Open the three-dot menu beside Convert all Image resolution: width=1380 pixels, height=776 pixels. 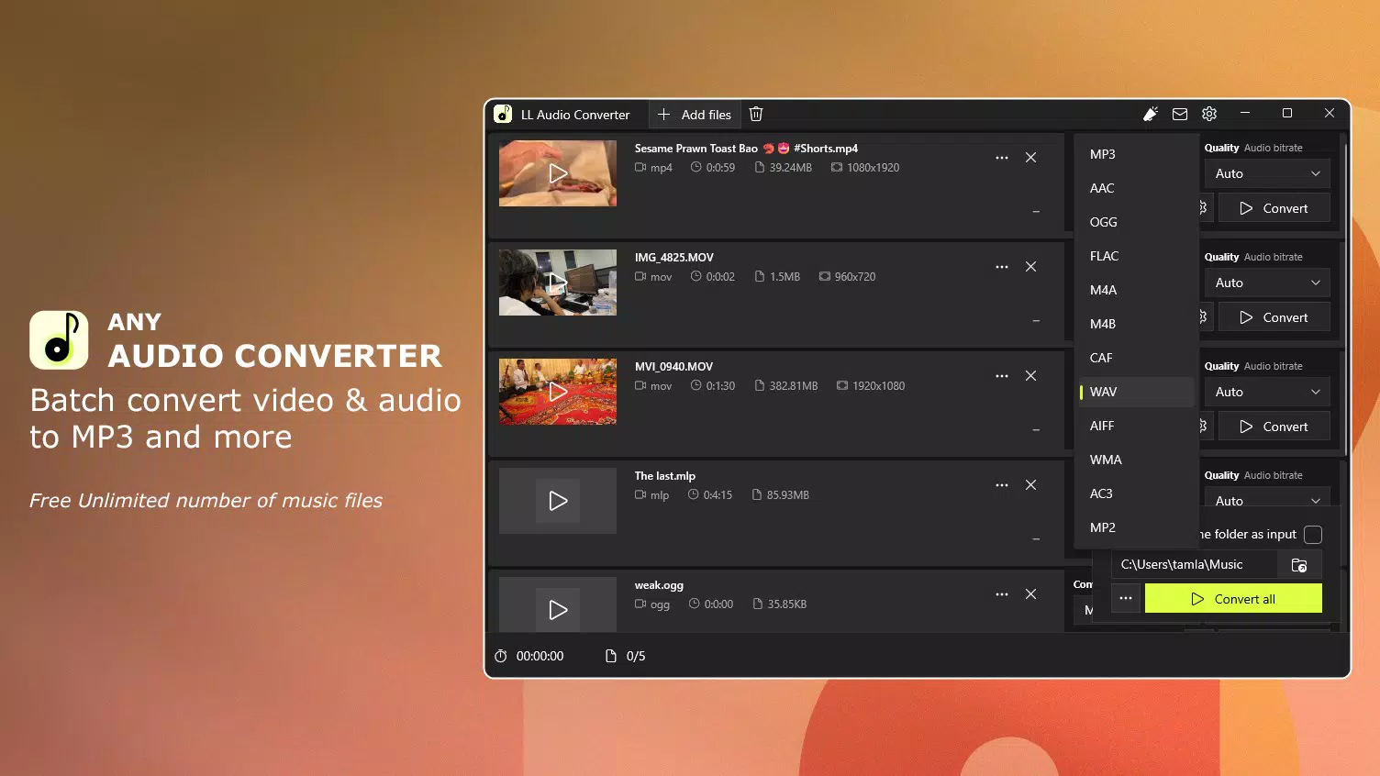coord(1126,598)
